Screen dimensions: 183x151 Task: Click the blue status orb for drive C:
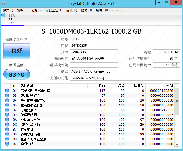pos(3,15)
